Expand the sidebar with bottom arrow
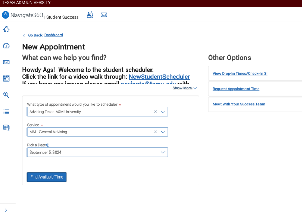Screen dimensions: 302x219 pyautogui.click(x=6, y=210)
